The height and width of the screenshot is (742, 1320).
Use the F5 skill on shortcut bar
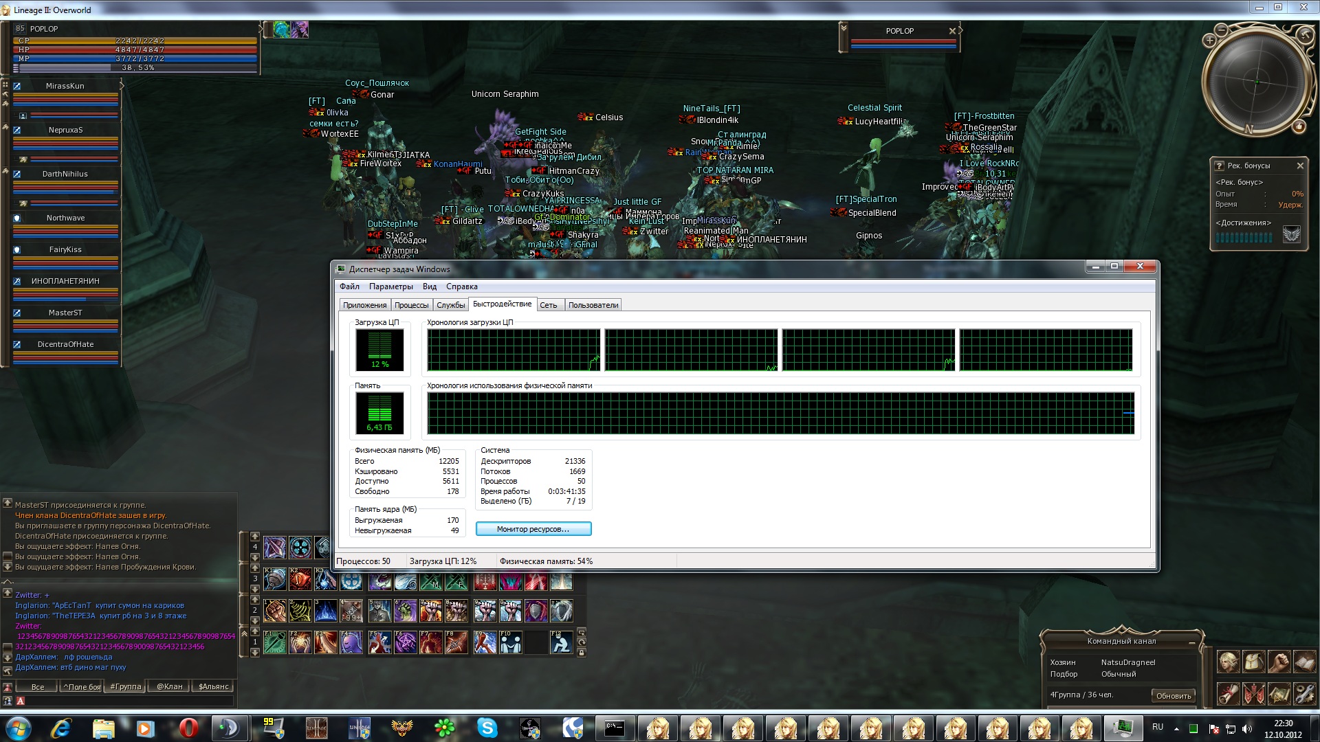click(379, 642)
